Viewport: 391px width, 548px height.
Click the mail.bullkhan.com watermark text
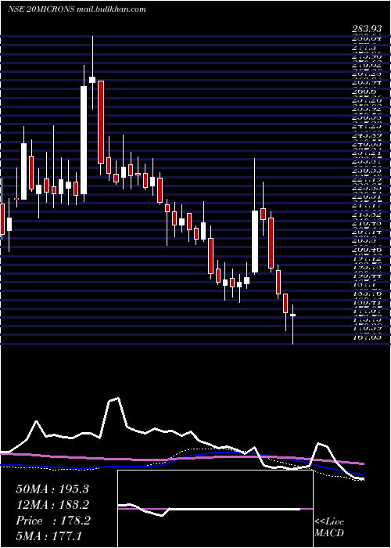coord(111,9)
